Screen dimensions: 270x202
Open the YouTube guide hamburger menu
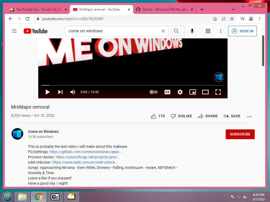[14, 31]
